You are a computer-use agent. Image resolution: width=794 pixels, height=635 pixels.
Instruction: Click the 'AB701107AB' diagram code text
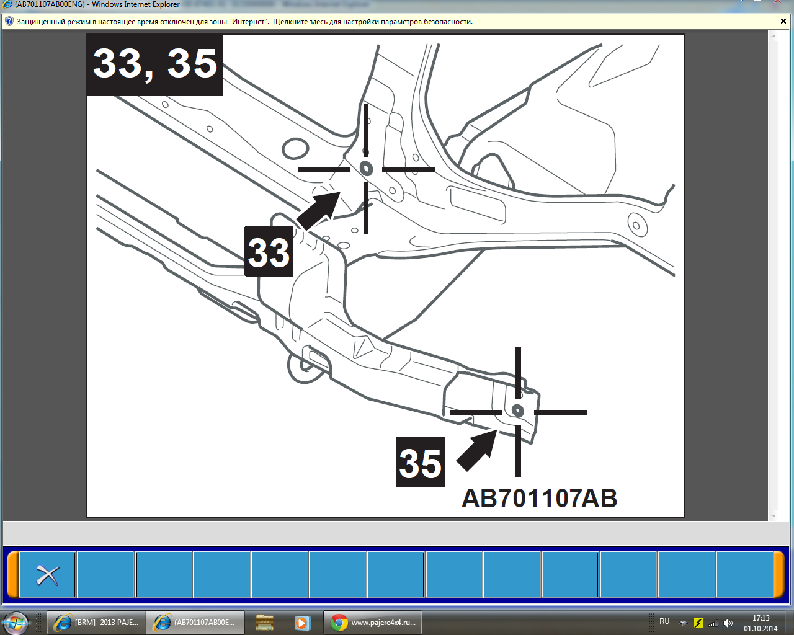coord(539,499)
